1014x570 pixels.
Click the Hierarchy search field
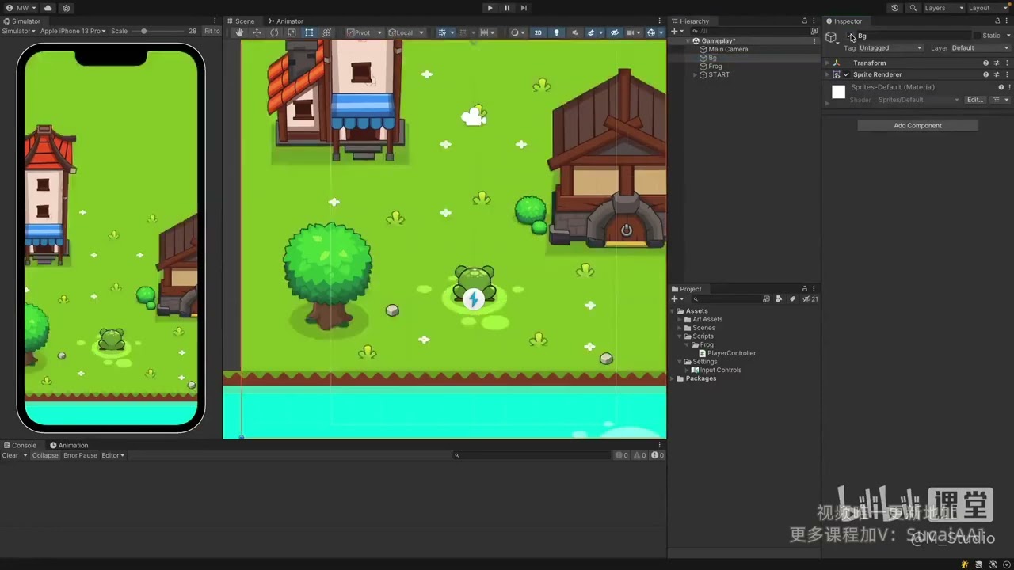pyautogui.click(x=749, y=31)
